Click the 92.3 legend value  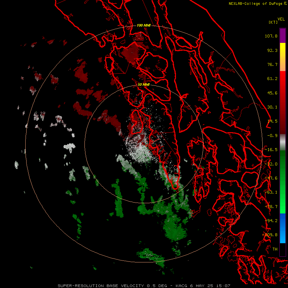click(x=272, y=50)
